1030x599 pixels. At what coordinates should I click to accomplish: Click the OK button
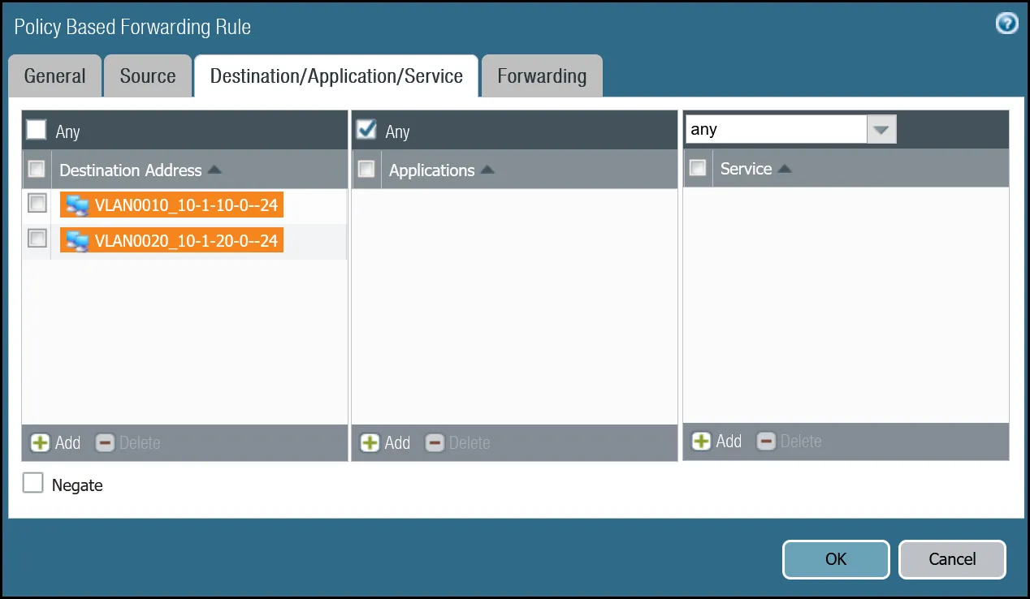pyautogui.click(x=835, y=559)
